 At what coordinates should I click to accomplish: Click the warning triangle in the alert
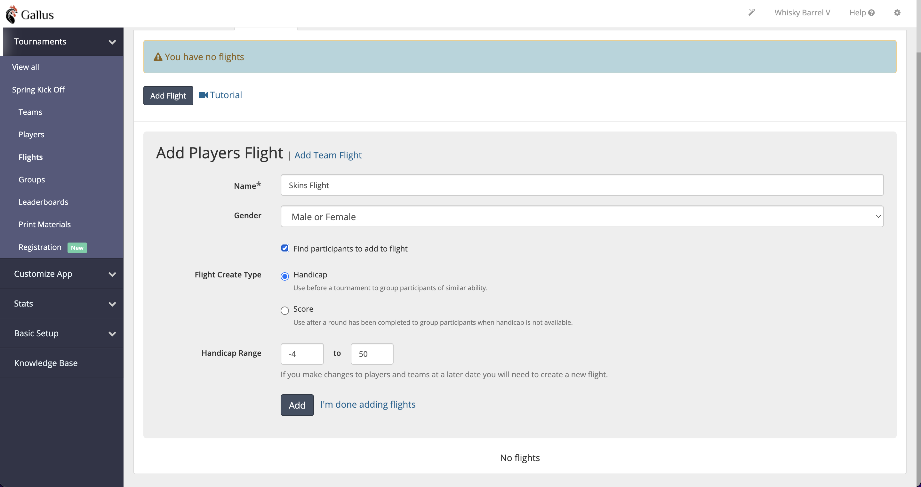(x=158, y=57)
